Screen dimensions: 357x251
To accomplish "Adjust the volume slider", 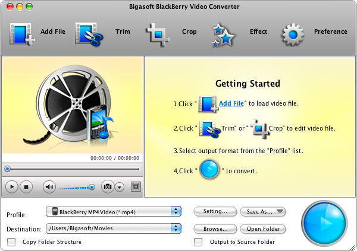I will click(76, 188).
